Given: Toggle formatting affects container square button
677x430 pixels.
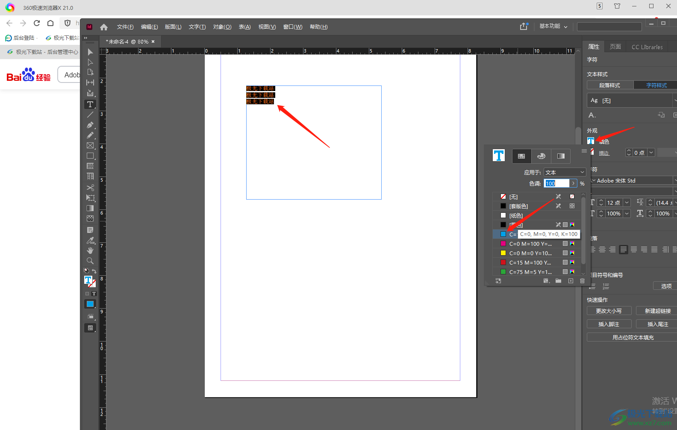Looking at the screenshot, I should point(87,294).
